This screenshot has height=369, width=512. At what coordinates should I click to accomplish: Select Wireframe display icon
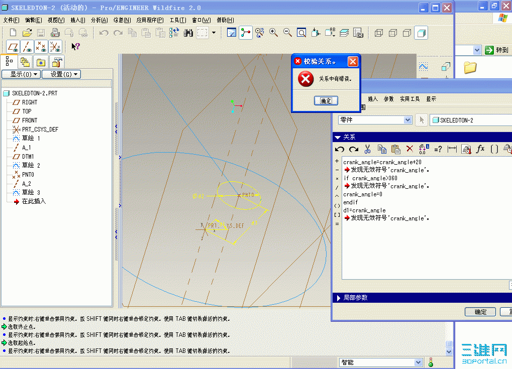click(379, 33)
